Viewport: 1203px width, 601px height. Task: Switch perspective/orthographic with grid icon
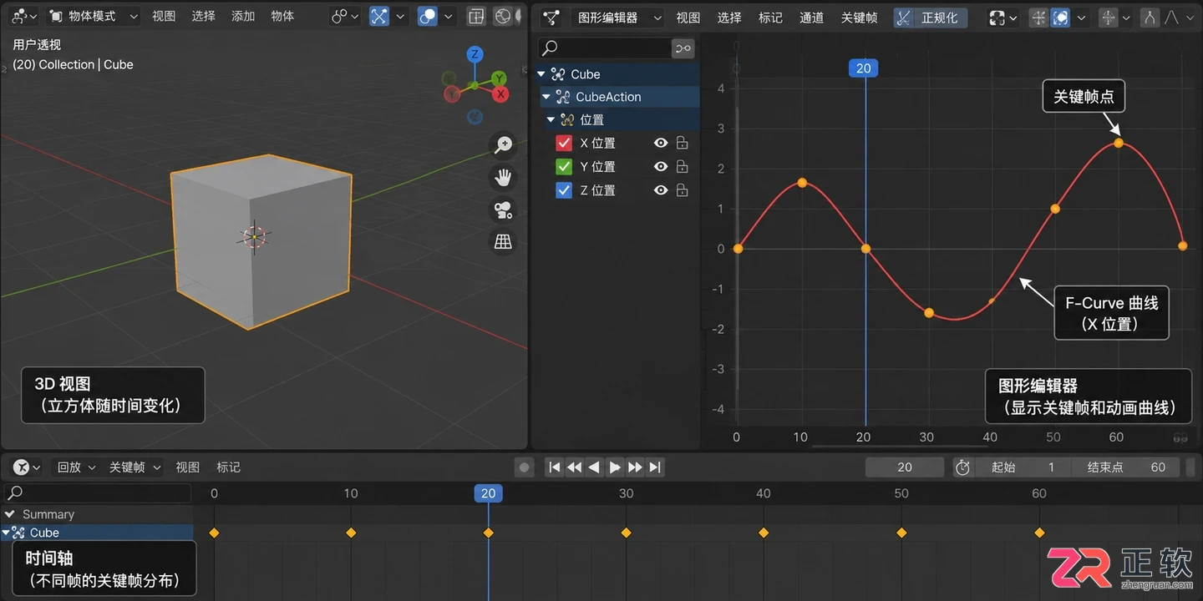pos(503,242)
